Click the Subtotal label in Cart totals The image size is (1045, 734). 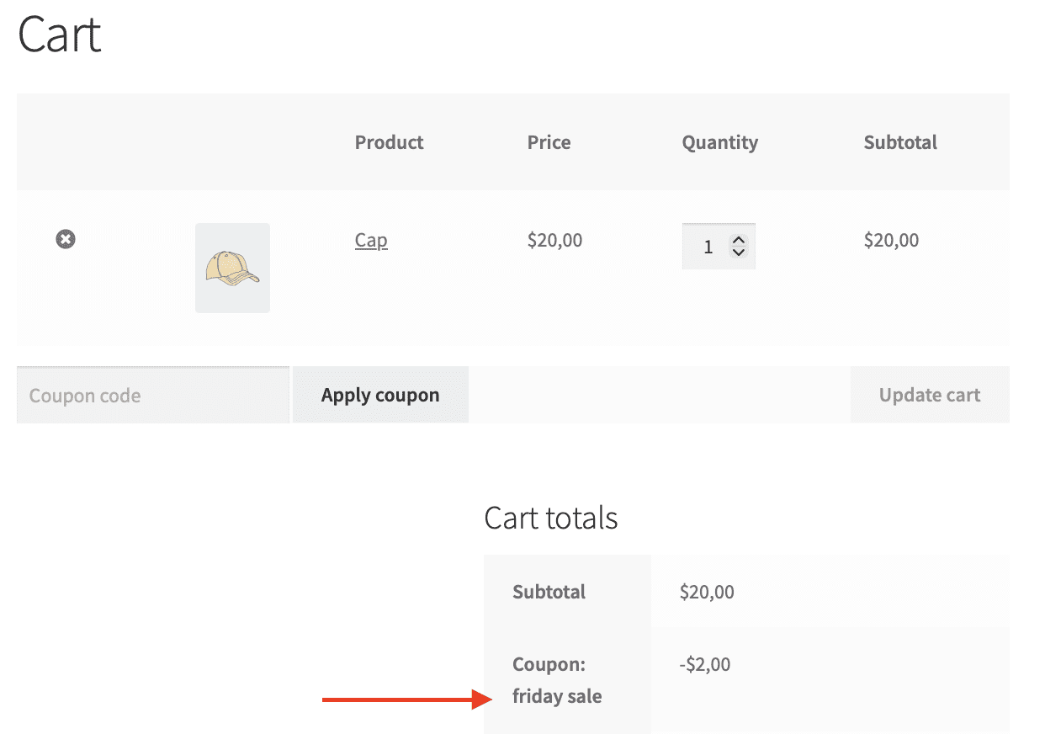pos(549,592)
